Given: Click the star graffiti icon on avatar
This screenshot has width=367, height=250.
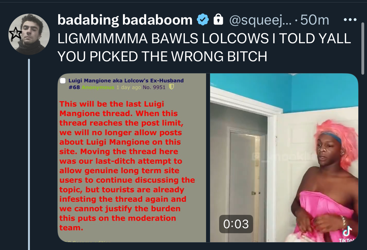Looking at the screenshot, I should pos(16,34).
